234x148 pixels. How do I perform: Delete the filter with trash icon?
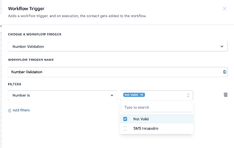pyautogui.click(x=225, y=95)
